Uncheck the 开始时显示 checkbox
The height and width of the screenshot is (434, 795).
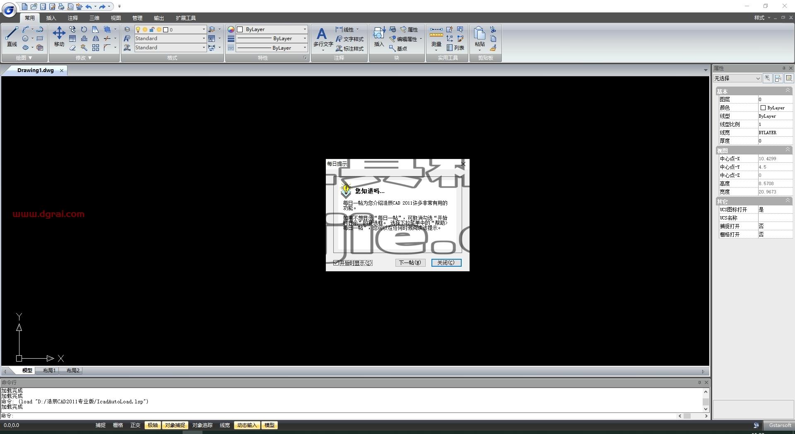pyautogui.click(x=336, y=263)
